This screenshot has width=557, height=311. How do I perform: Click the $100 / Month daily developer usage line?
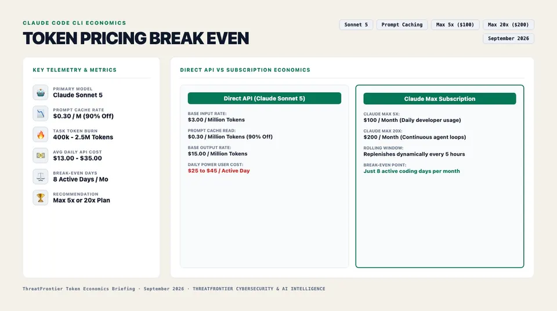412,120
